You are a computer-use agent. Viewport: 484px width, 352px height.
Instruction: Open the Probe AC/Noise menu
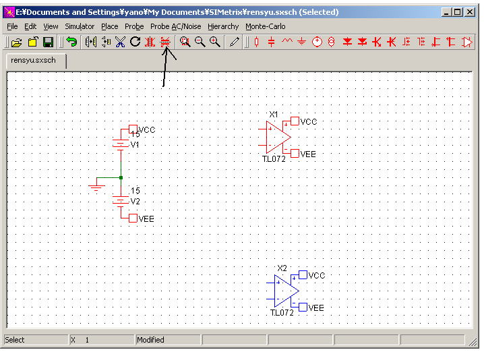[x=176, y=26]
